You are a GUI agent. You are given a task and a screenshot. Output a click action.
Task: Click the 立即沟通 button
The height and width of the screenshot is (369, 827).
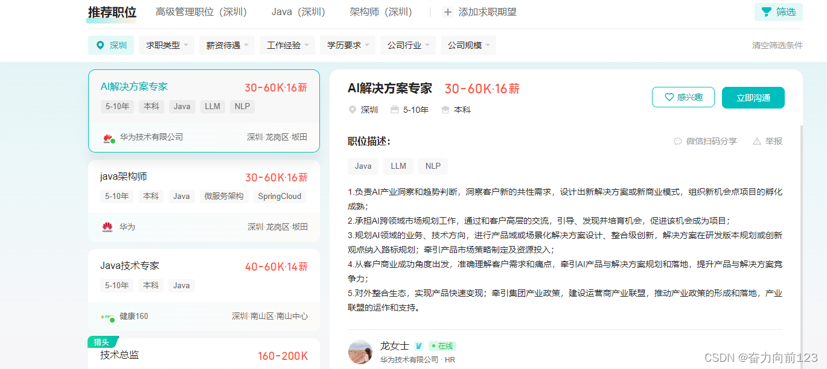coord(753,98)
